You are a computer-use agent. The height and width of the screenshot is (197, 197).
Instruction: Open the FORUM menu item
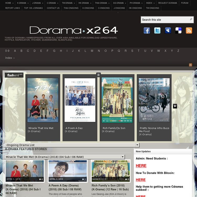click(185, 3)
